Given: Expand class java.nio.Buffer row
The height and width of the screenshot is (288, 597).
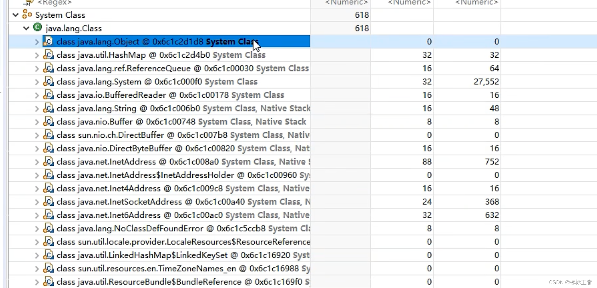Looking at the screenshot, I should coord(37,122).
